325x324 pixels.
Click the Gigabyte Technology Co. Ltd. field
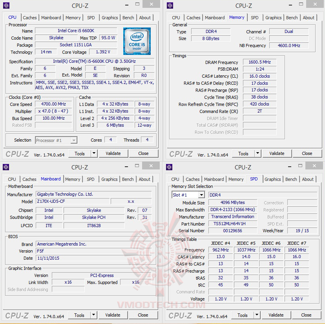click(94, 194)
